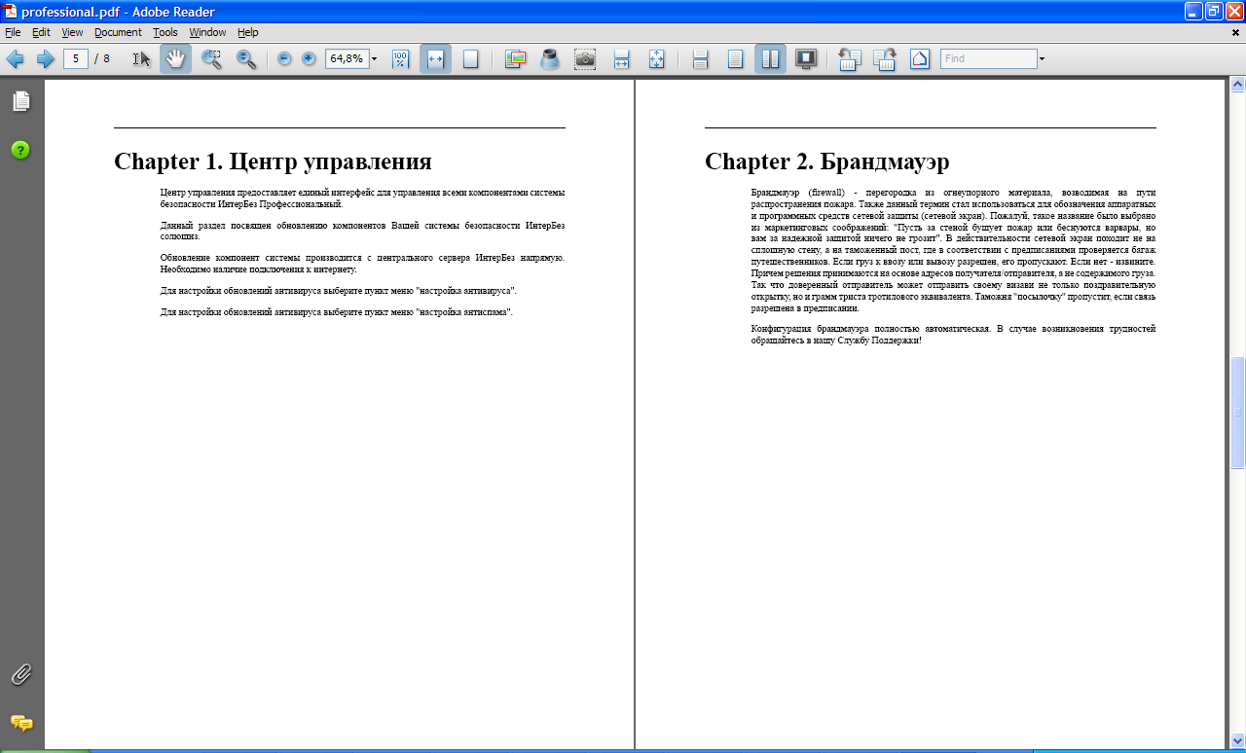Open the Window menu
The image size is (1246, 753).
207,32
